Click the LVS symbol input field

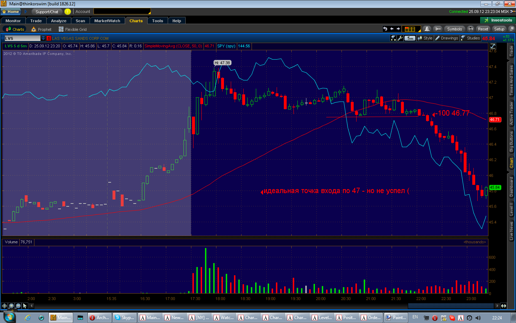click(x=22, y=38)
